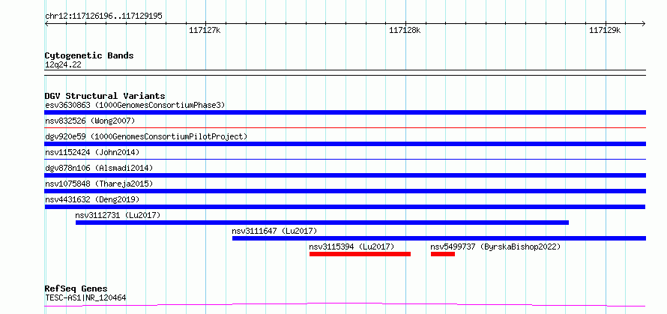Select the esv3630863 (1000GenomesConsortiumPhase3) label
667x314 pixels.
[135, 105]
